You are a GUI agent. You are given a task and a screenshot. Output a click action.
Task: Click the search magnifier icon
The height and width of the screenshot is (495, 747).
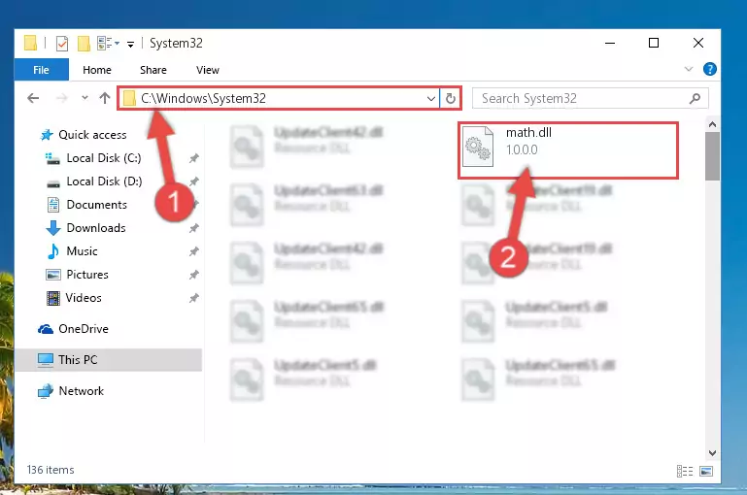695,99
